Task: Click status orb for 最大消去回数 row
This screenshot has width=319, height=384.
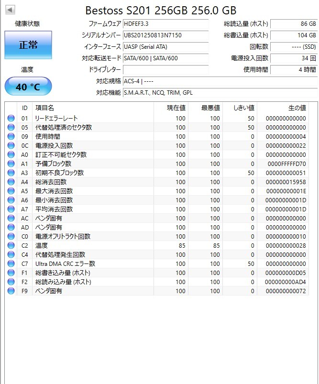Action: 11,191
